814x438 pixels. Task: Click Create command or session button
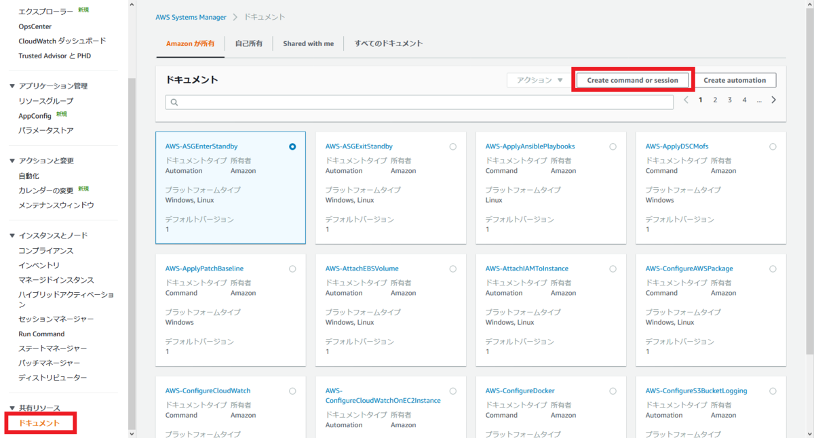(x=632, y=80)
